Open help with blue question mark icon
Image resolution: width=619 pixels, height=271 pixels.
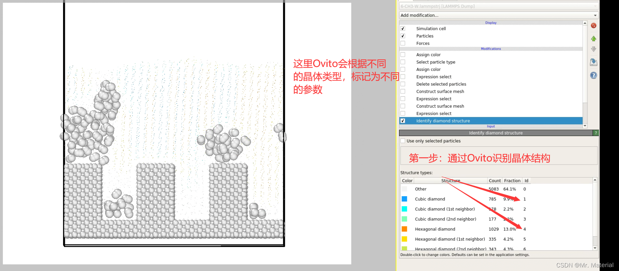click(594, 75)
